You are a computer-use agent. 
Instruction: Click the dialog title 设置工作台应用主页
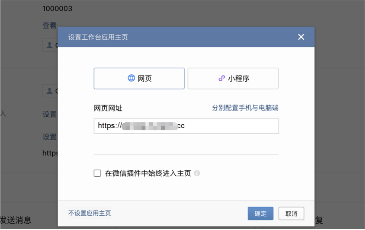(x=98, y=37)
